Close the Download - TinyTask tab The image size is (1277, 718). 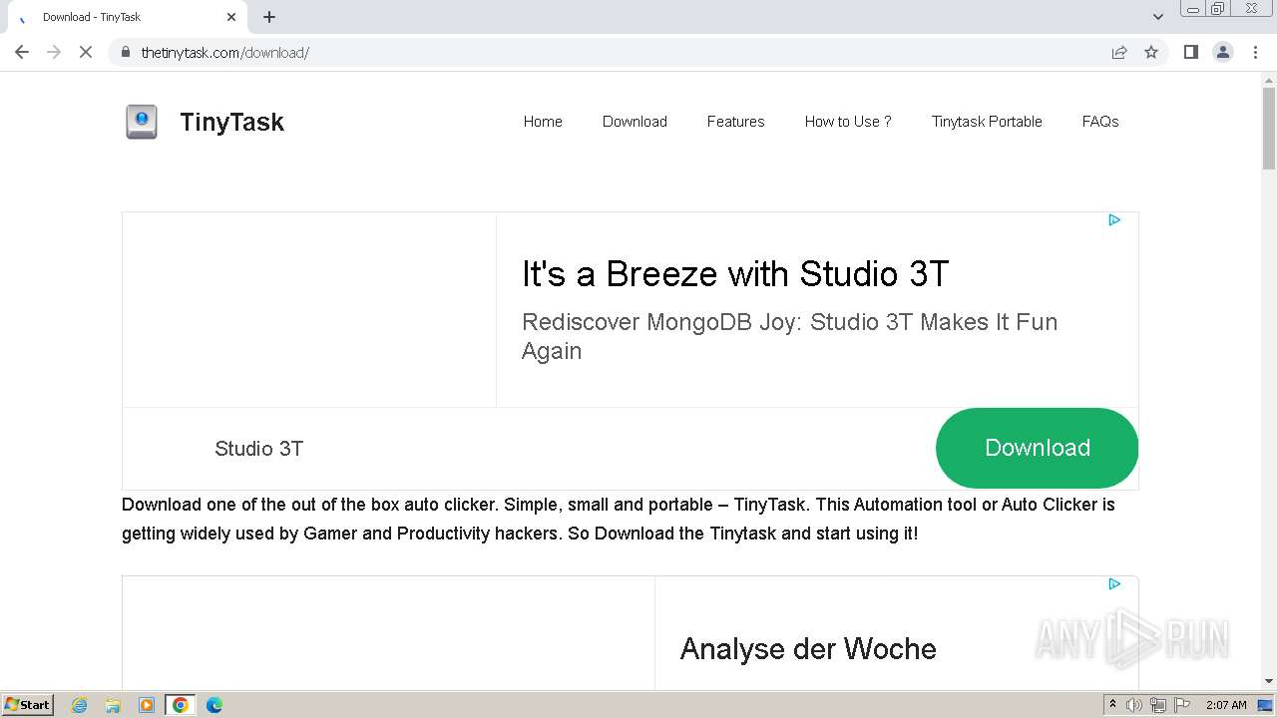pyautogui.click(x=231, y=17)
